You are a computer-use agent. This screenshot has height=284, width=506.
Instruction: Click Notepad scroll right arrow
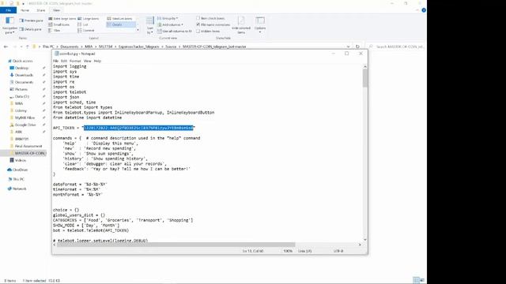[x=360, y=245]
